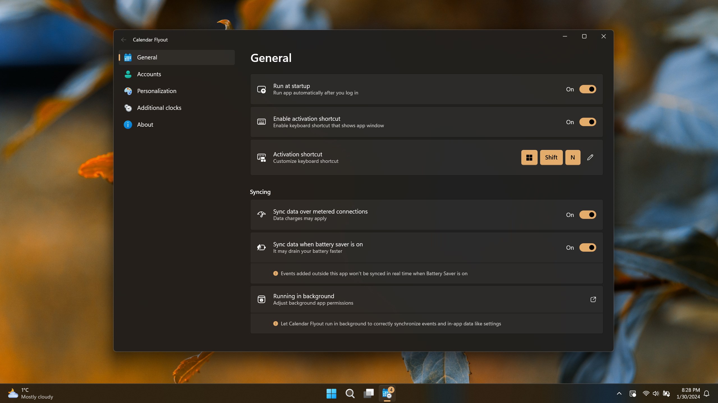Disable Run at startup
The image size is (718, 403).
pos(588,89)
